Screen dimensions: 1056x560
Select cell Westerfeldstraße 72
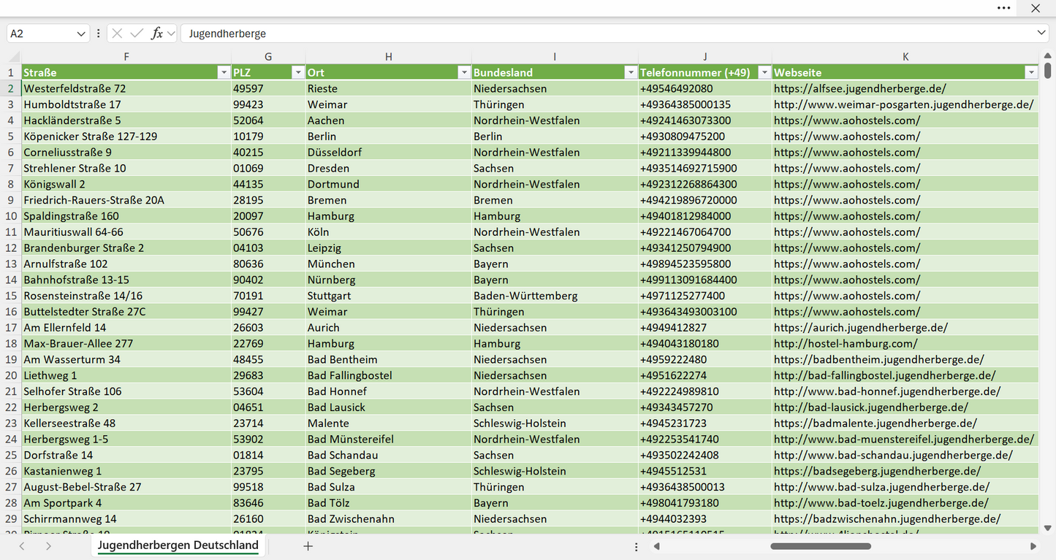tap(126, 88)
